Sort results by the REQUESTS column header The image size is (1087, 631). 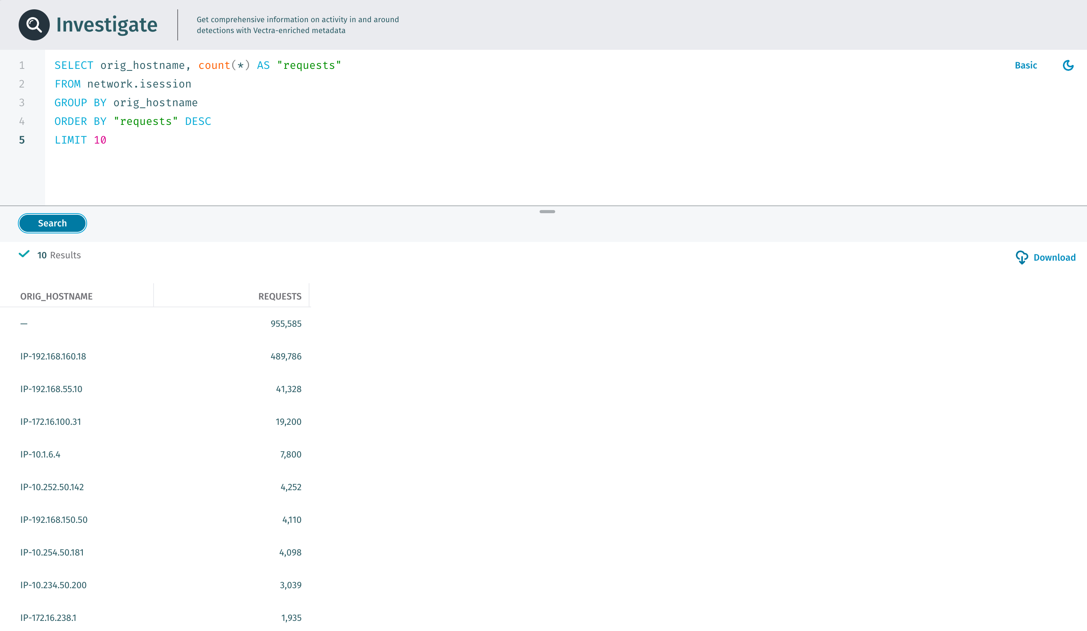tap(280, 296)
